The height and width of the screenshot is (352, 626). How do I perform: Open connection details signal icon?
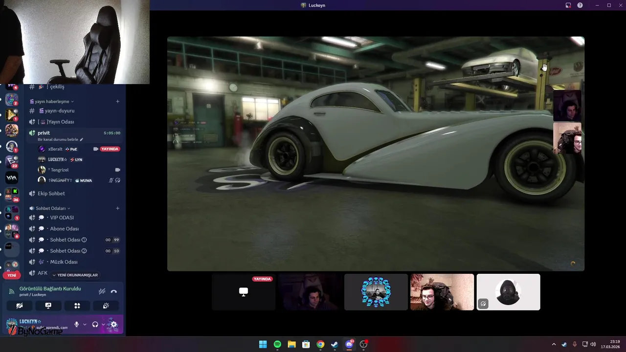12,291
